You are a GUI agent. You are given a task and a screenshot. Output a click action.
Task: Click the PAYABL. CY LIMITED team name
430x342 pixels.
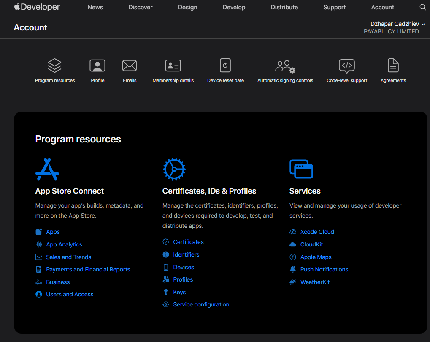[391, 32]
